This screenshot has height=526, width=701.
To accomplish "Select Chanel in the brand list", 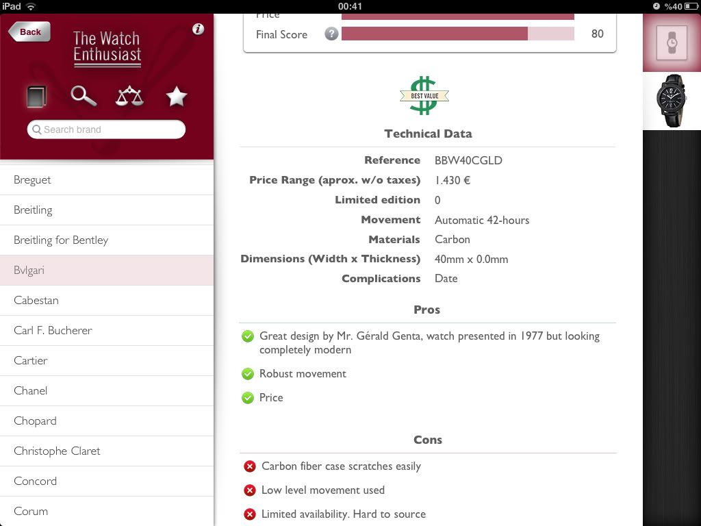I will pos(107,391).
